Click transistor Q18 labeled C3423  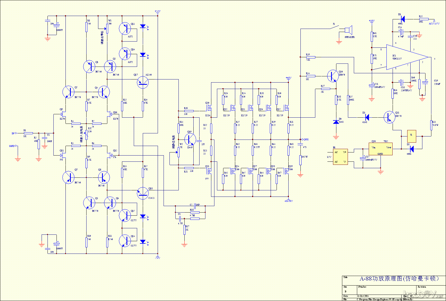(143, 193)
